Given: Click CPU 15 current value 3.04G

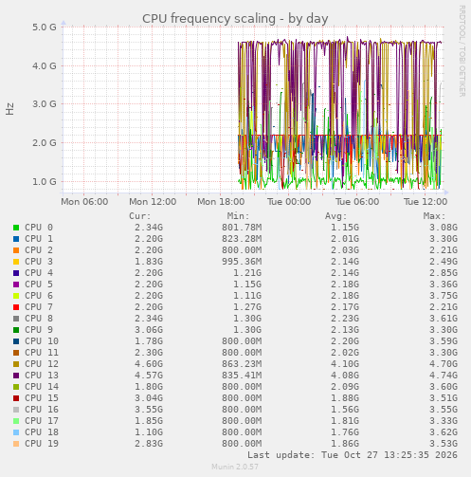Looking at the screenshot, I should [149, 398].
